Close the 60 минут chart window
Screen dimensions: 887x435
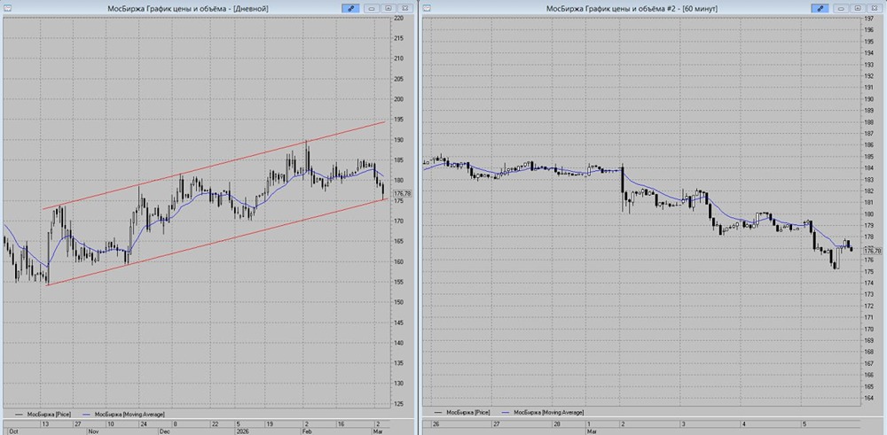click(875, 9)
